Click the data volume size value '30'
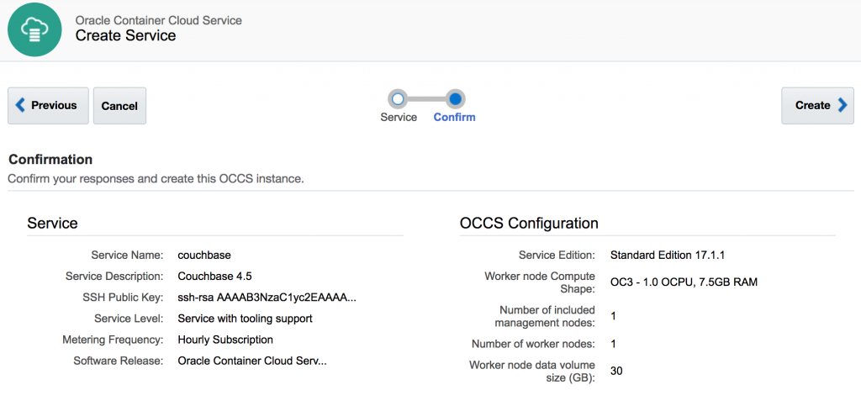The width and height of the screenshot is (861, 406). (x=616, y=372)
